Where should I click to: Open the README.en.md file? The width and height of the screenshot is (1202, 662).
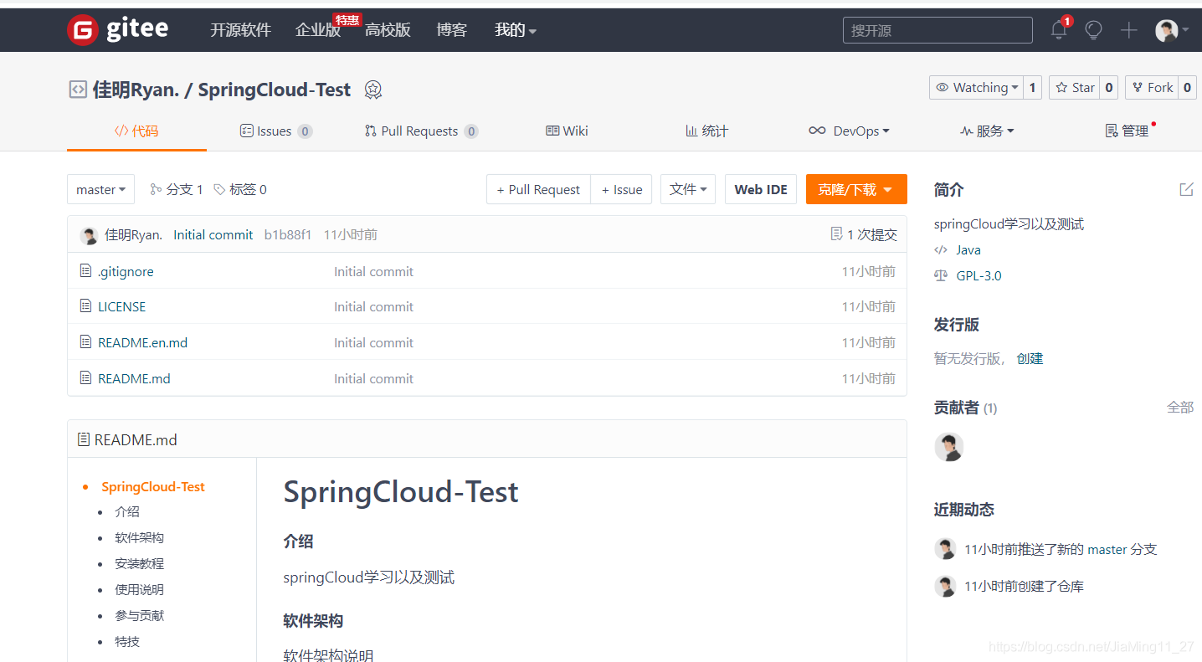pos(142,342)
